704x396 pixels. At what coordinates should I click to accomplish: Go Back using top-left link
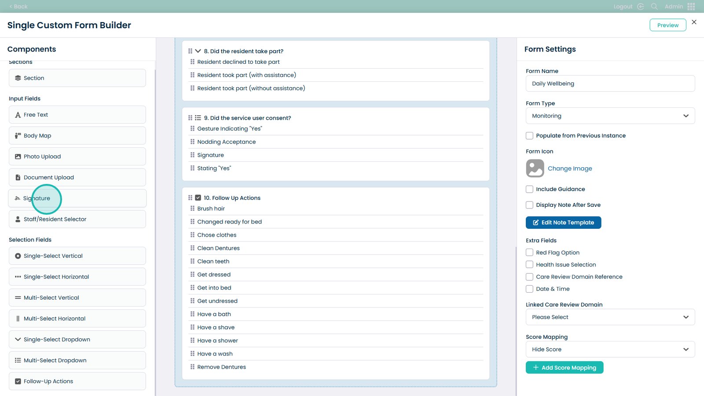[x=18, y=7]
